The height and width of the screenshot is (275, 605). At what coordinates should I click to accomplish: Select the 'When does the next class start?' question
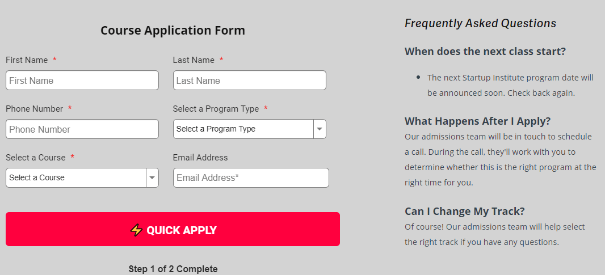coord(485,51)
